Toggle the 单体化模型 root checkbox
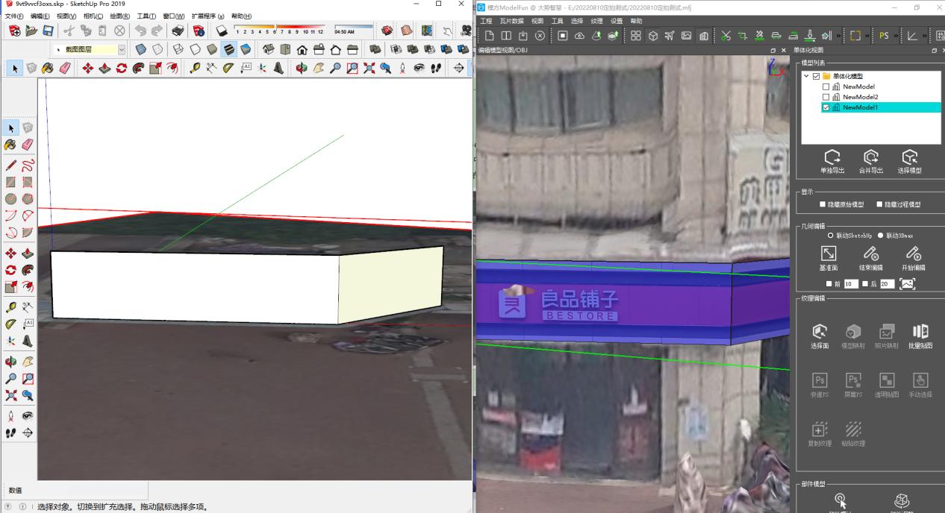 point(816,76)
